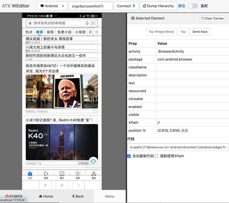Click Dump Hierarchy button

point(158,6)
